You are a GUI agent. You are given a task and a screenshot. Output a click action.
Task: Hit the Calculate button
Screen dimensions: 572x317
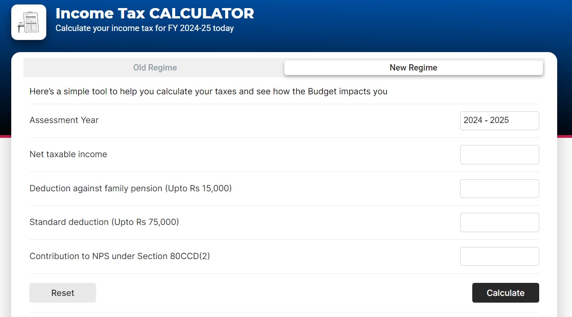(505, 293)
